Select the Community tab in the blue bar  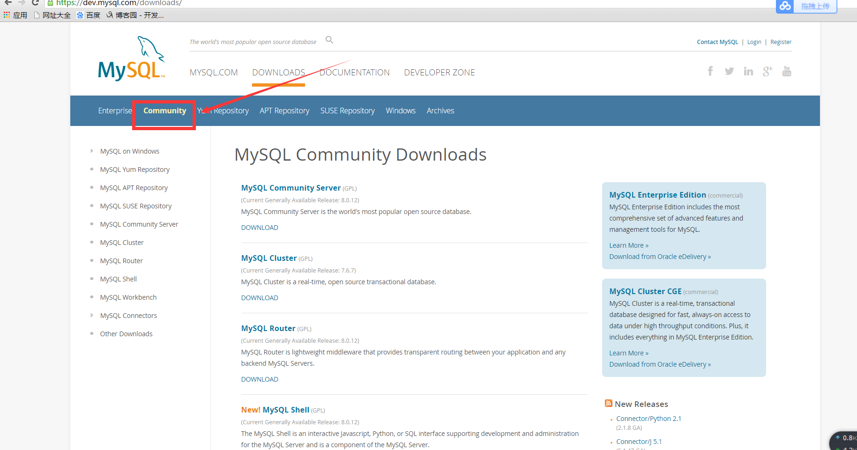coord(164,111)
